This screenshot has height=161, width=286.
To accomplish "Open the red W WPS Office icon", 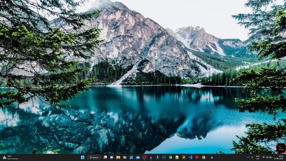I will [x=197, y=157].
